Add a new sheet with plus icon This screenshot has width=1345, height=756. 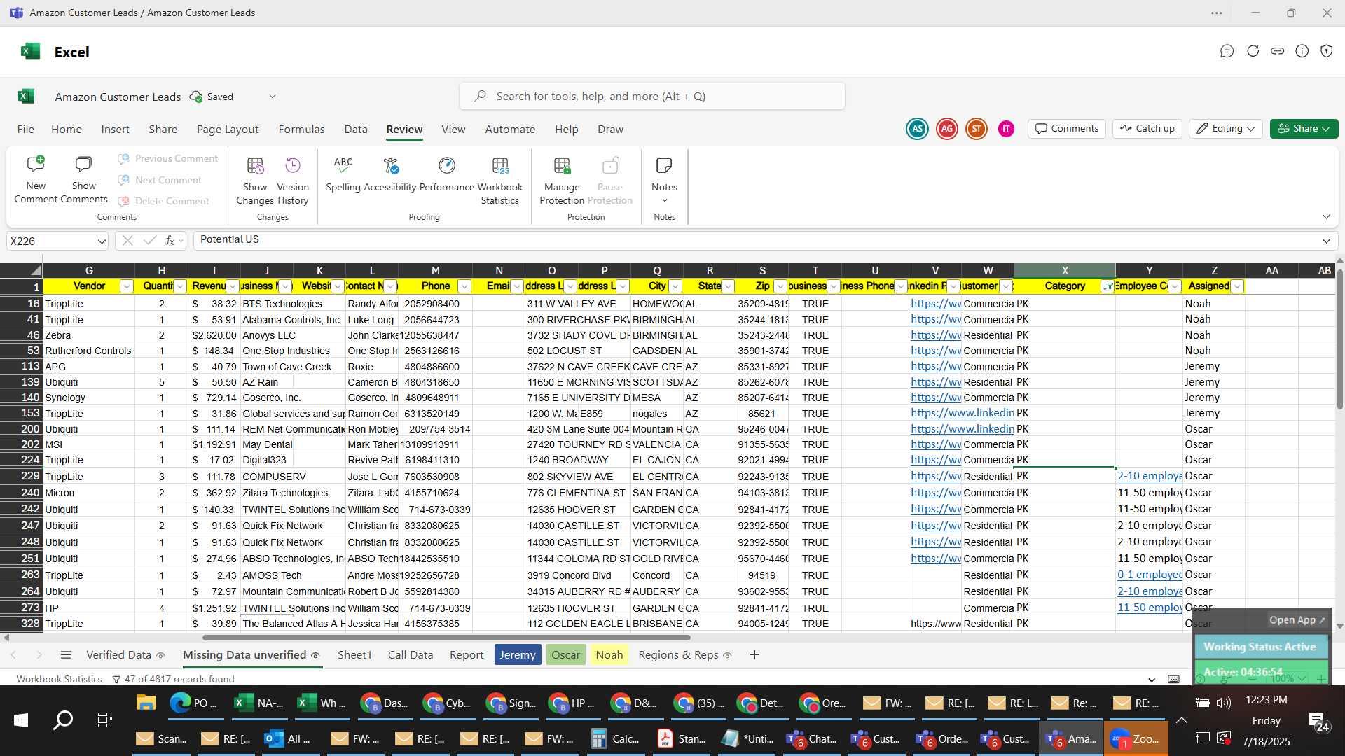tap(754, 655)
